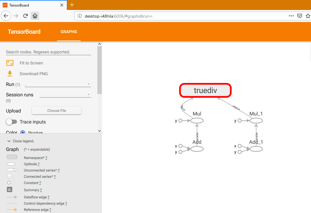The image size is (311, 213).
Task: Click the Unconnected series legend icon
Action: click(x=12, y=170)
